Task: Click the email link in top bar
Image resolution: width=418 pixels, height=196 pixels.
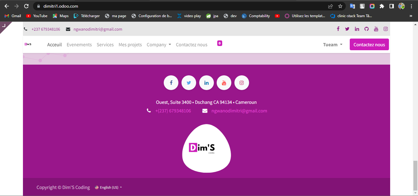Action: coord(98,29)
